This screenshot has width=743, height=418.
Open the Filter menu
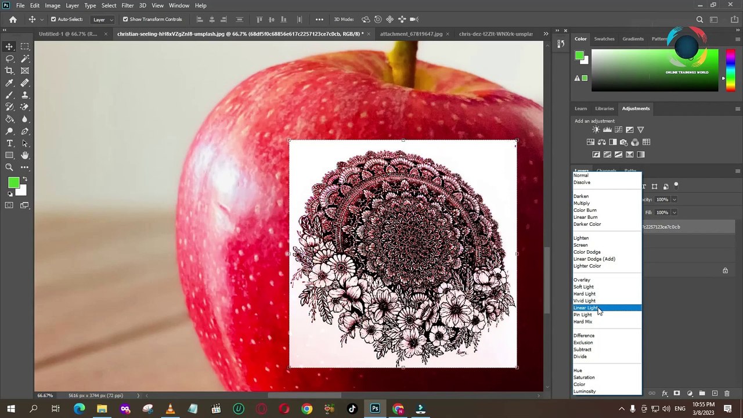coord(128,5)
